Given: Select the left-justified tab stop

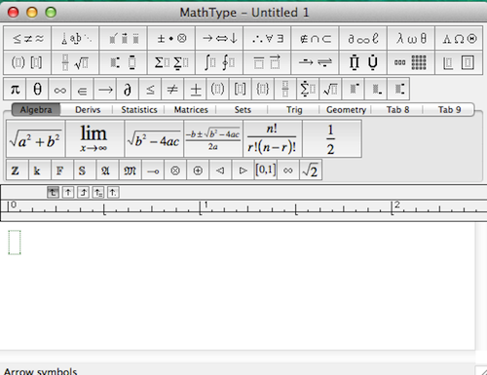Looking at the screenshot, I should (53, 193).
